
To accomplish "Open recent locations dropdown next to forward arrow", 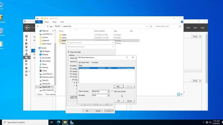I will pyautogui.click(x=45, y=26).
